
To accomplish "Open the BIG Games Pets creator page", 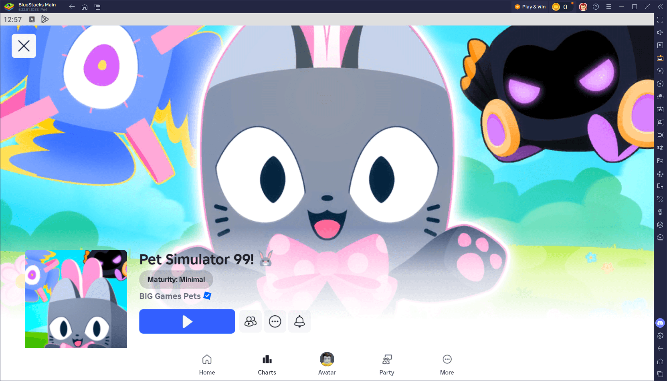I will pyautogui.click(x=170, y=296).
